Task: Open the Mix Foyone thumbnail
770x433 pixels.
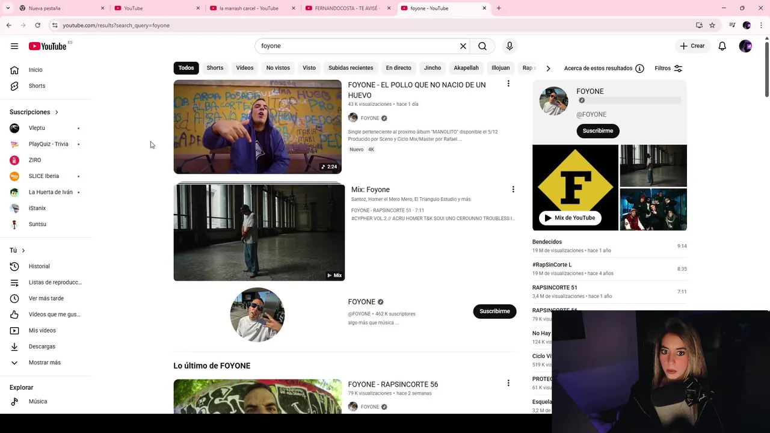Action: coord(259,232)
